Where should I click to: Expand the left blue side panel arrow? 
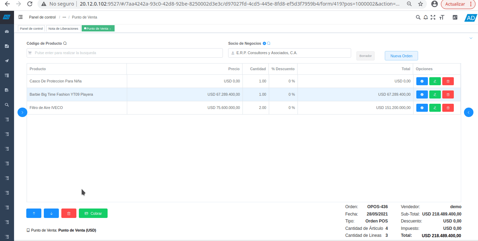point(22,112)
